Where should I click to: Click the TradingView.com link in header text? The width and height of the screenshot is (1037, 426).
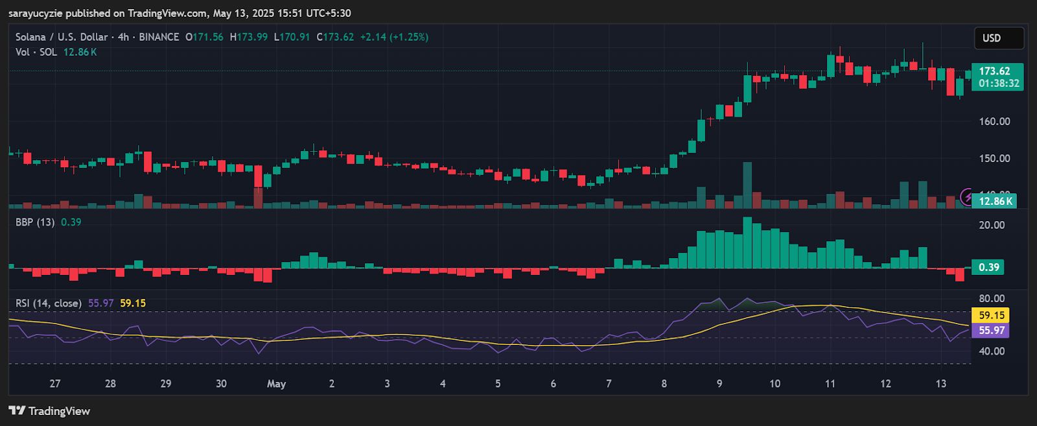click(x=168, y=13)
